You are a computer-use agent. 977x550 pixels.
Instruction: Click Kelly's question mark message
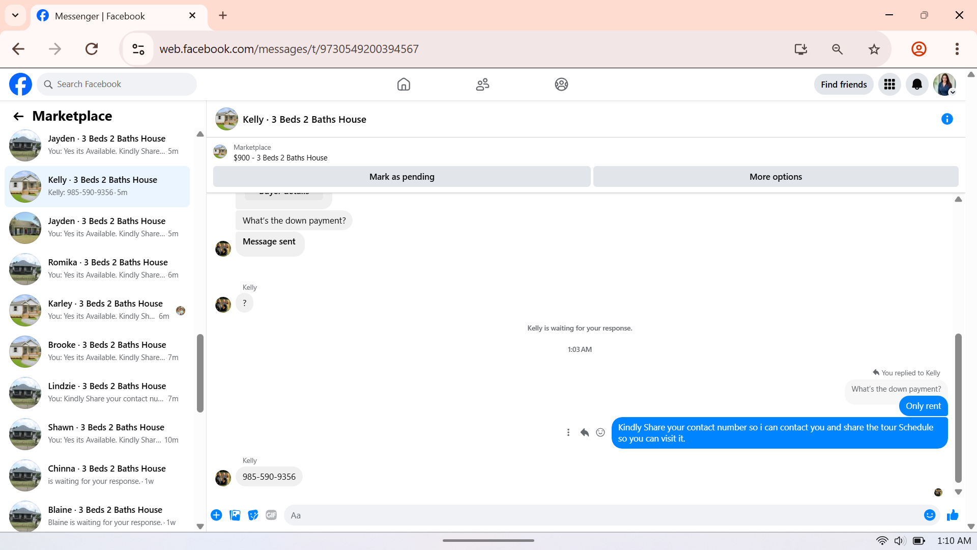[244, 303]
